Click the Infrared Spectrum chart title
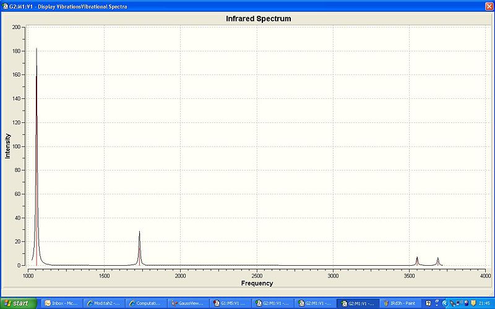Screen dimensions: 495x309 258,19
